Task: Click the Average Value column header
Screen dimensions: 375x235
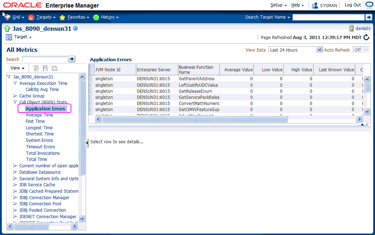Action: [237, 69]
